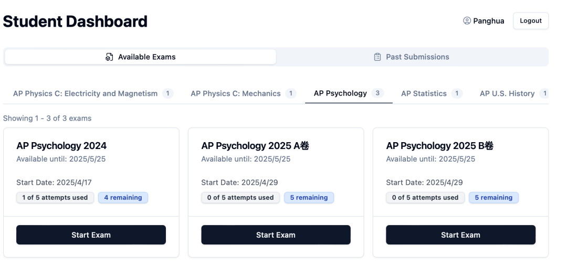Switch to the Past Submissions tab
The height and width of the screenshot is (278, 567).
coord(412,57)
